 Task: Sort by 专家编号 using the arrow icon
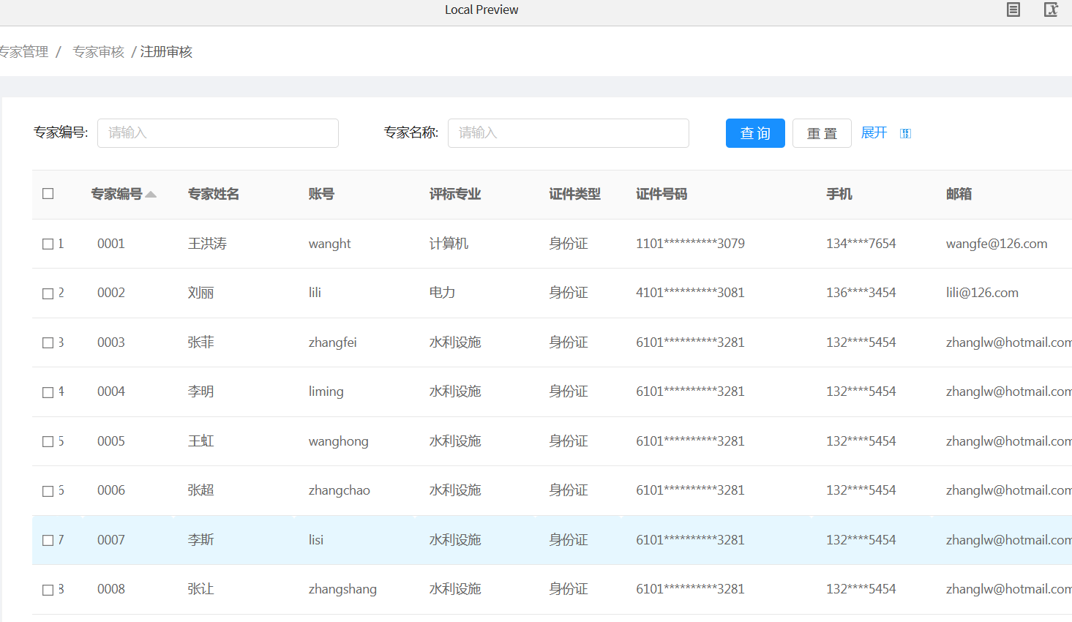pyautogui.click(x=151, y=194)
